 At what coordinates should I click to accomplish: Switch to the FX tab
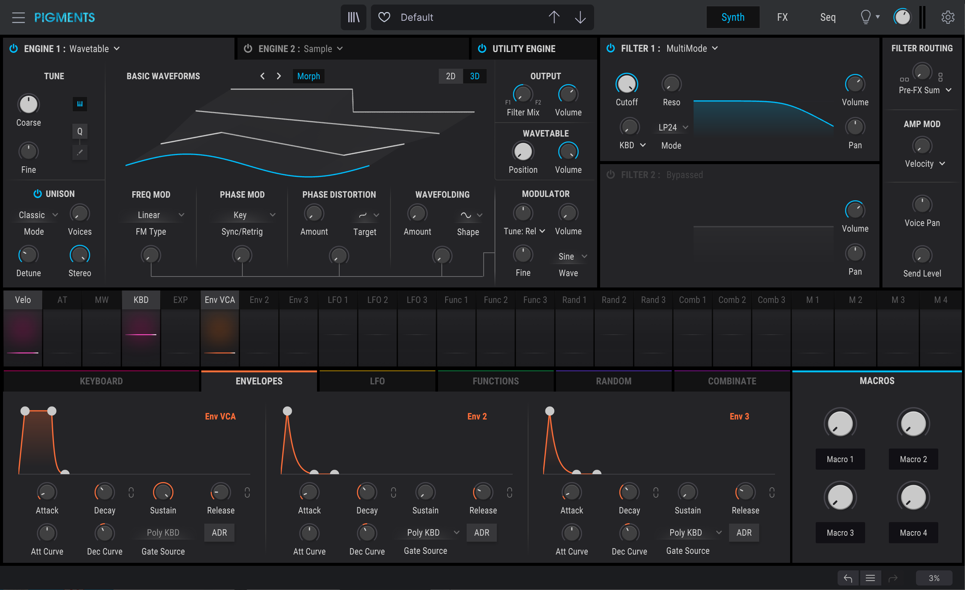point(782,17)
